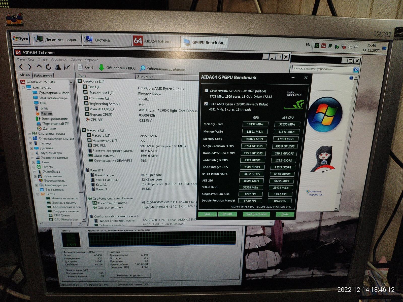
Task: Click Start Benchmark button
Action: [x=256, y=214]
